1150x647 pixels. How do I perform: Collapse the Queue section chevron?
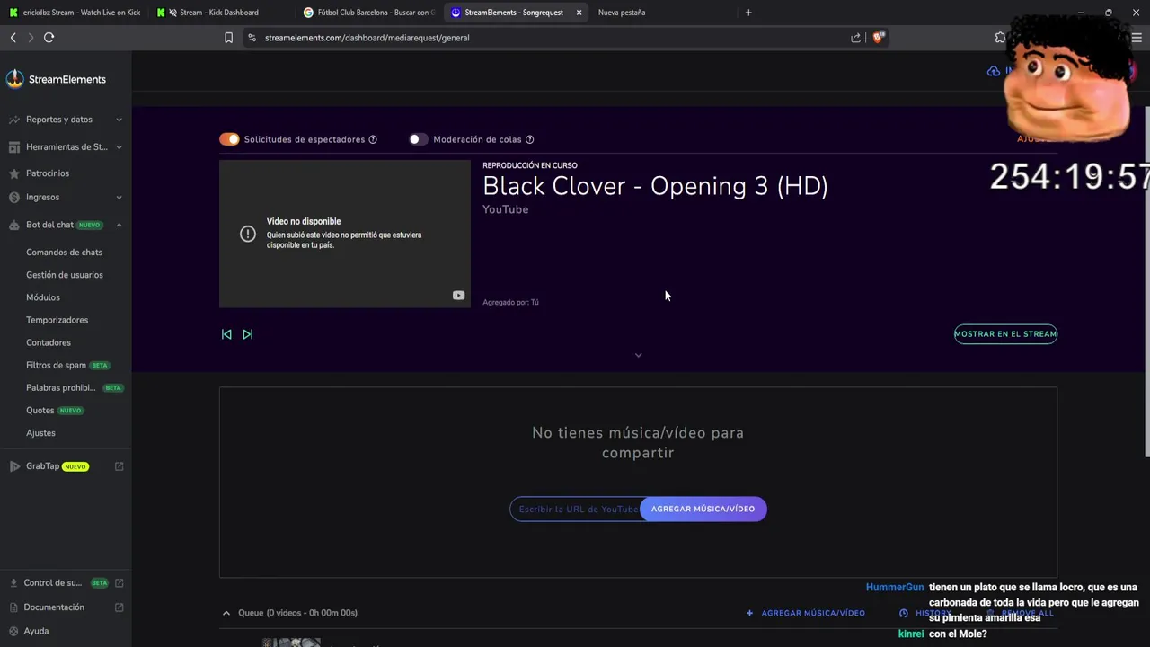click(x=226, y=613)
